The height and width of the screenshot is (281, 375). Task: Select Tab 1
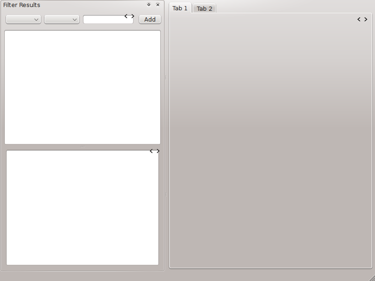coord(180,8)
